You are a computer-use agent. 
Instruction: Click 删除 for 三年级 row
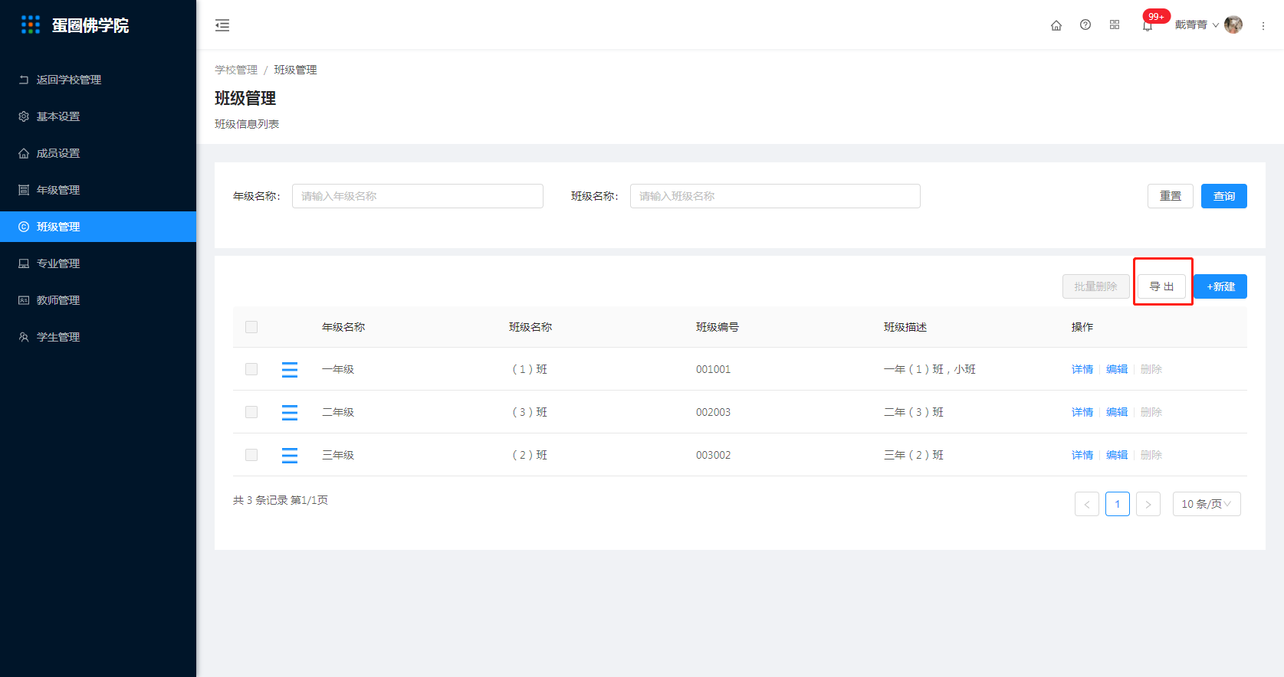pos(1151,455)
